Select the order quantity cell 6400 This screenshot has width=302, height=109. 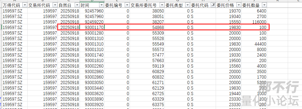tap(254, 11)
